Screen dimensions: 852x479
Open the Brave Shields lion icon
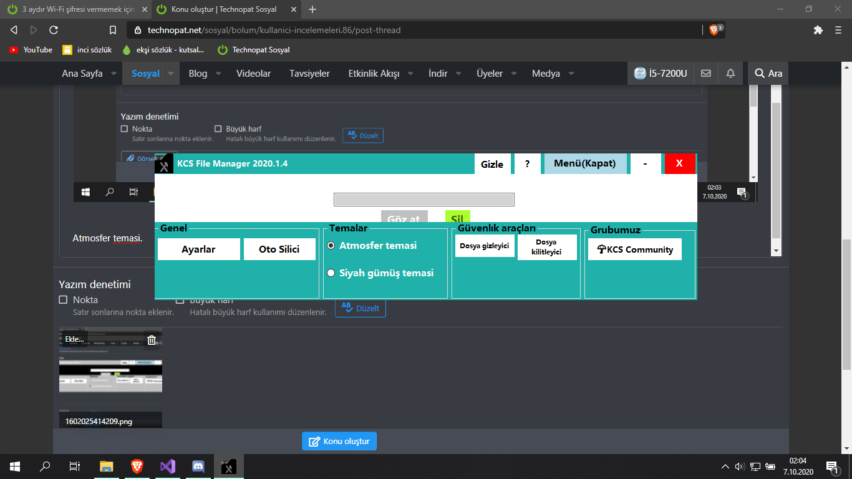pos(714,30)
